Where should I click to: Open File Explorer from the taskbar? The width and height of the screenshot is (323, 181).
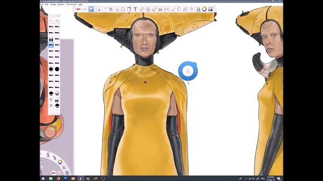(x=51, y=178)
